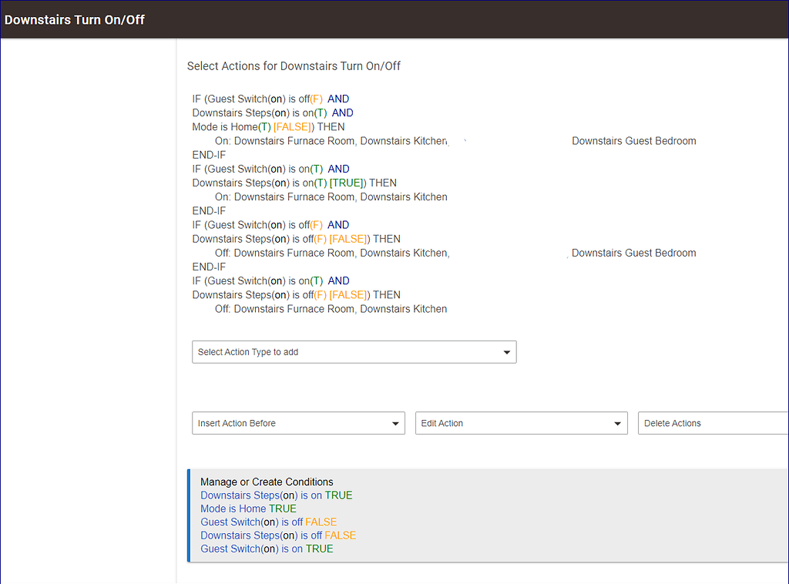Viewport: 789px width, 584px height.
Task: Click the Manage or Create Conditions heading
Action: 267,482
